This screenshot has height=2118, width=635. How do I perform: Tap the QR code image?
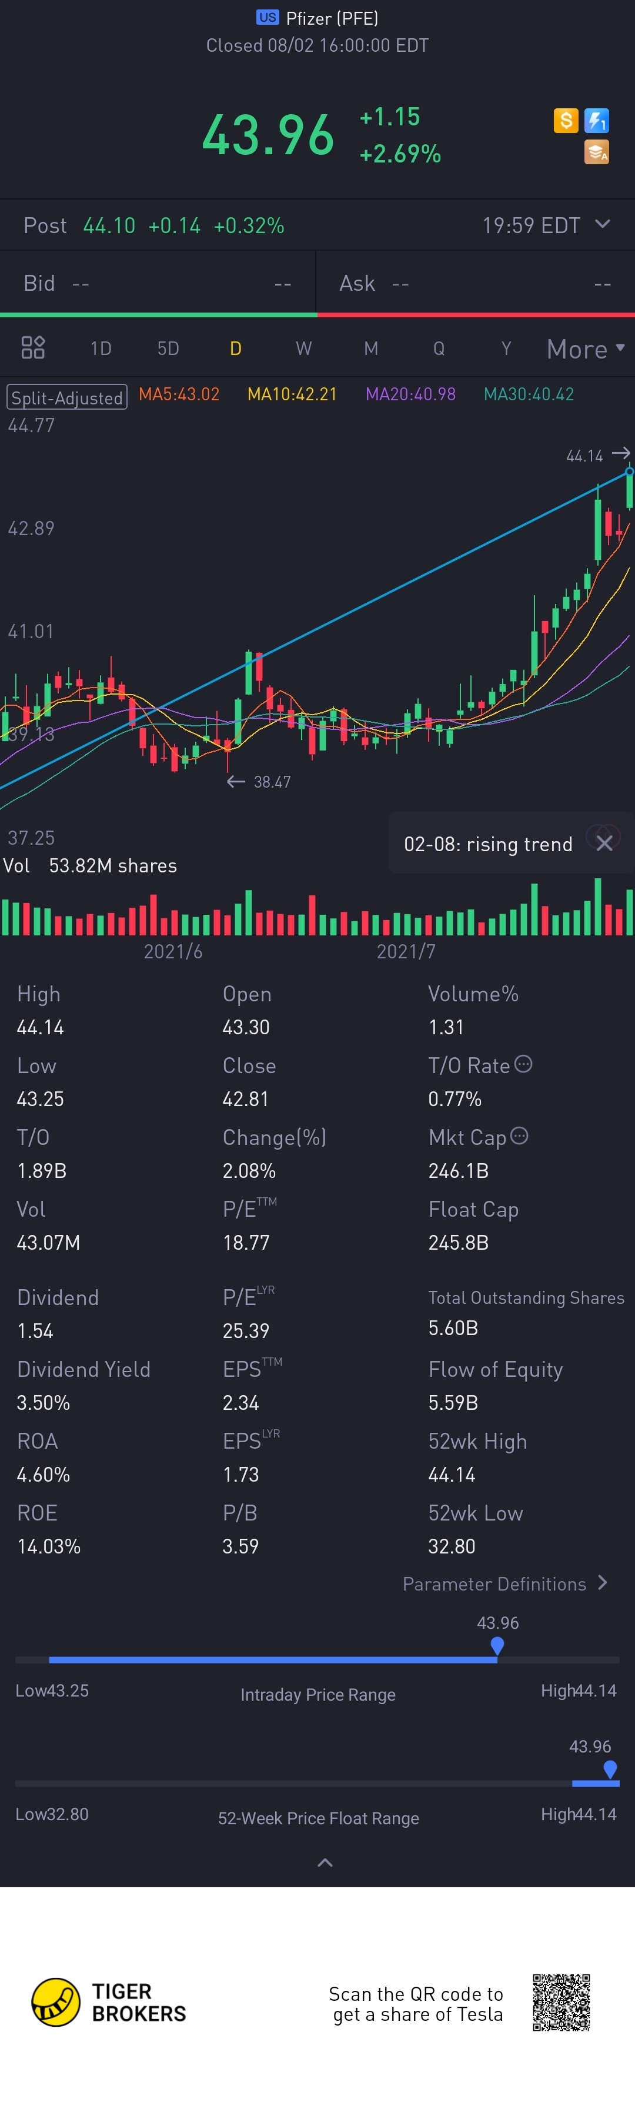point(561,2002)
